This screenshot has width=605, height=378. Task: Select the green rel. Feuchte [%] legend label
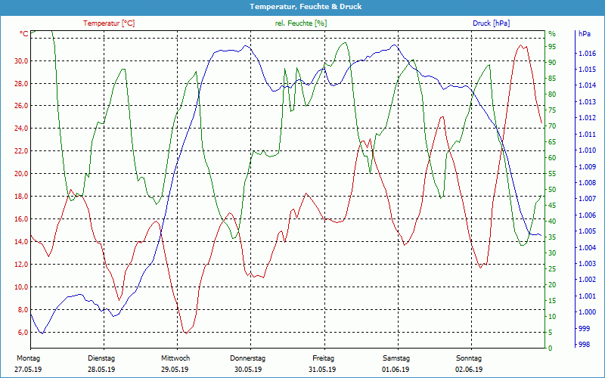tap(300, 23)
